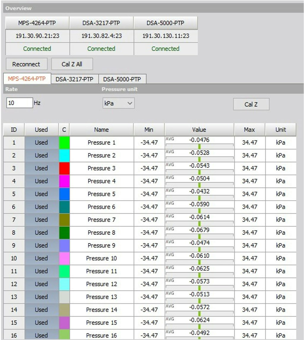Toggle the Used cell for Pressure 15

tap(41, 323)
